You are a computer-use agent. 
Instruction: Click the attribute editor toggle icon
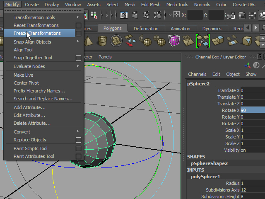pos(242,15)
